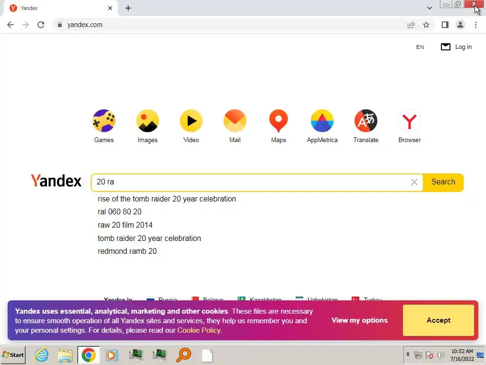The height and width of the screenshot is (365, 486).
Task: Open media player taskbar icon
Action: tap(112, 355)
